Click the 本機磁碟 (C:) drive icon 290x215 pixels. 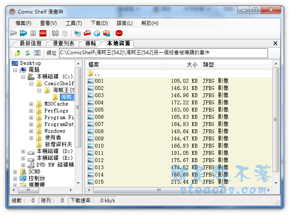[x=31, y=76]
